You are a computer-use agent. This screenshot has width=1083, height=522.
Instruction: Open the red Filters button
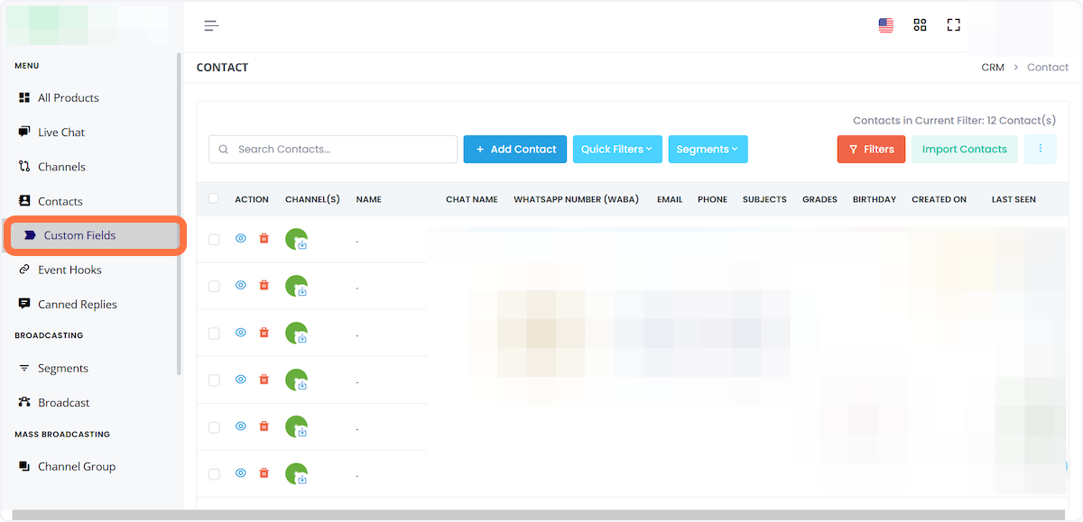[x=871, y=149]
